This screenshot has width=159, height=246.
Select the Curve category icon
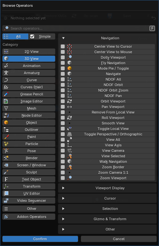(x=6, y=80)
